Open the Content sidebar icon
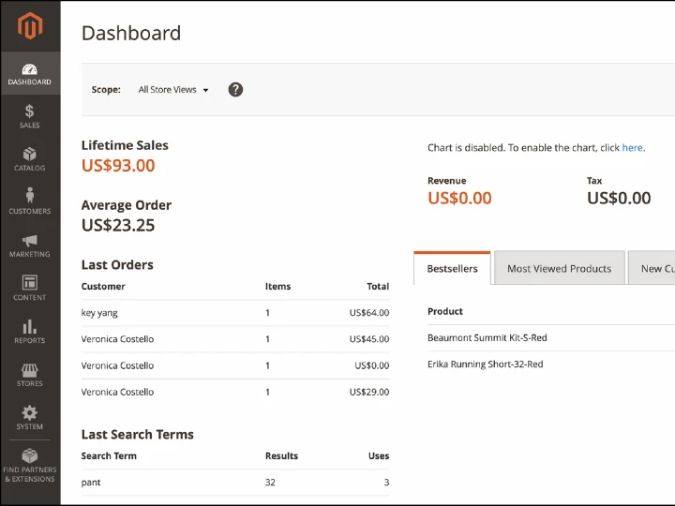This screenshot has height=506, width=675. click(30, 283)
